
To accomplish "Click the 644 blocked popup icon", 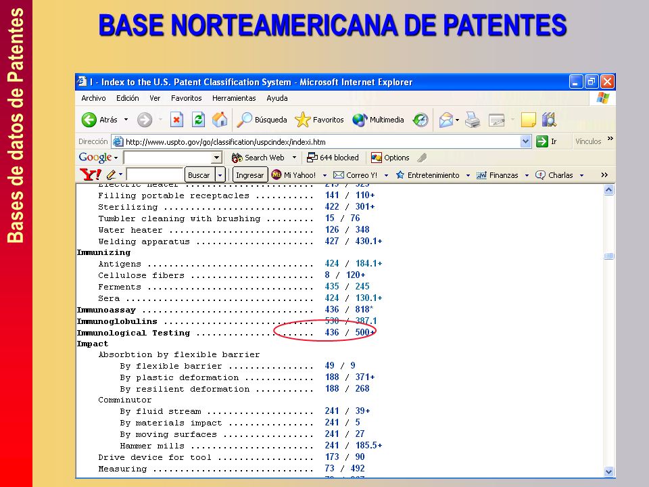I will (312, 158).
